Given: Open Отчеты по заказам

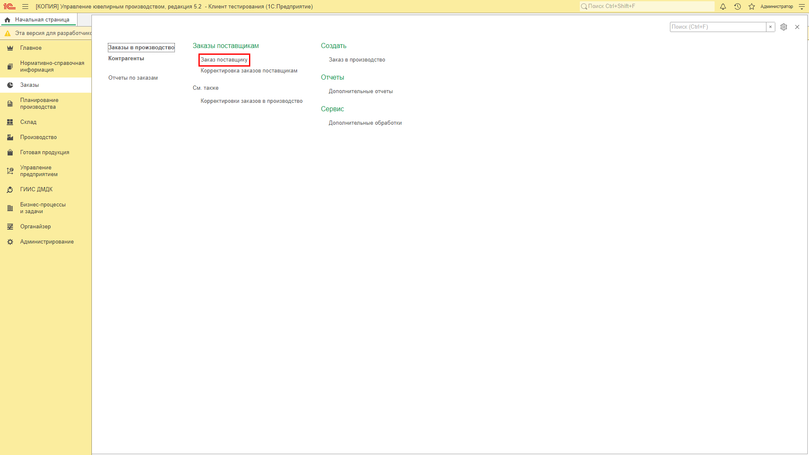Looking at the screenshot, I should tap(133, 78).
